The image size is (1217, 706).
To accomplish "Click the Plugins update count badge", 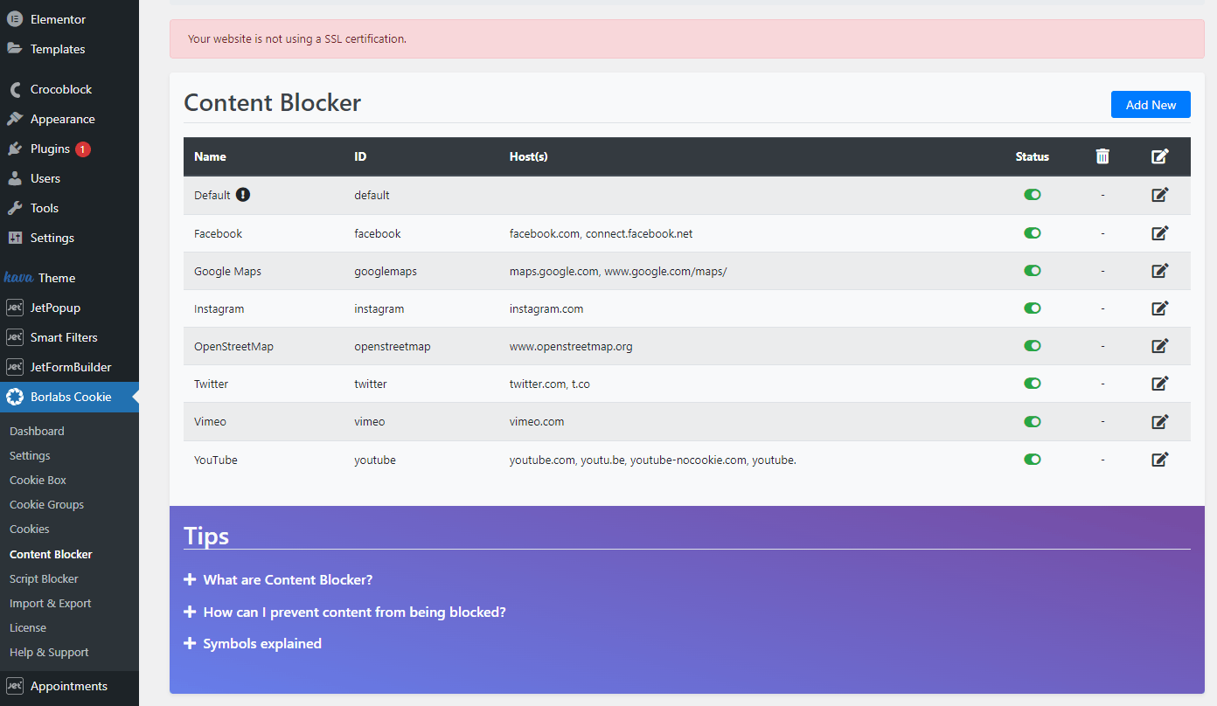I will coord(83,149).
